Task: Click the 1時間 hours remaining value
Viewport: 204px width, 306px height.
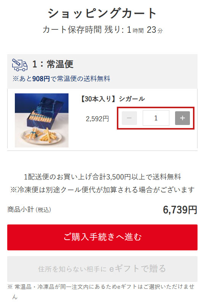Action: coord(135,30)
